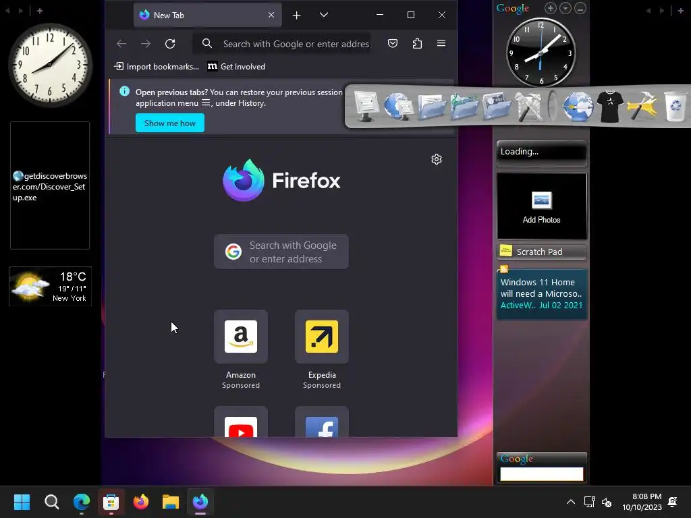Open the Scratch Pad gadget
Image resolution: width=691 pixels, height=518 pixels.
pos(542,252)
